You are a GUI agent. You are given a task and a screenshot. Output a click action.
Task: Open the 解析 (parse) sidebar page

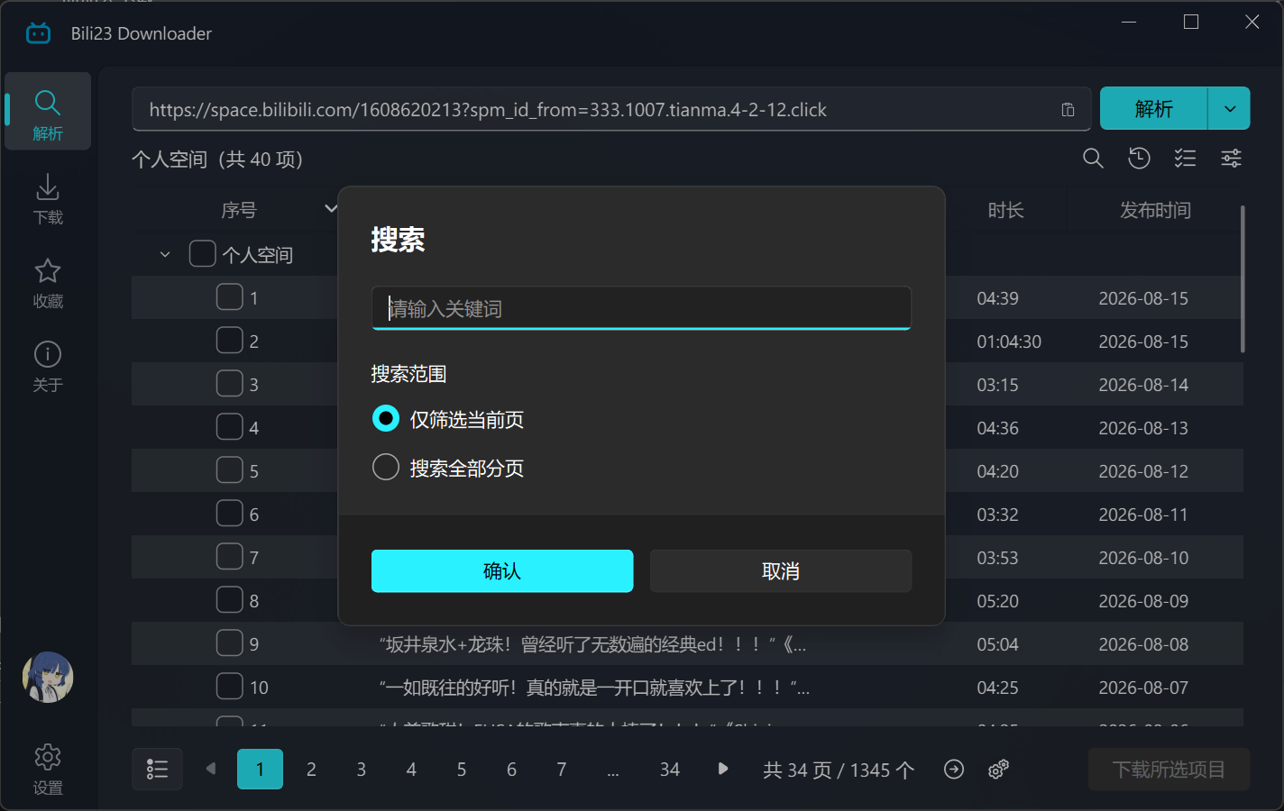48,111
